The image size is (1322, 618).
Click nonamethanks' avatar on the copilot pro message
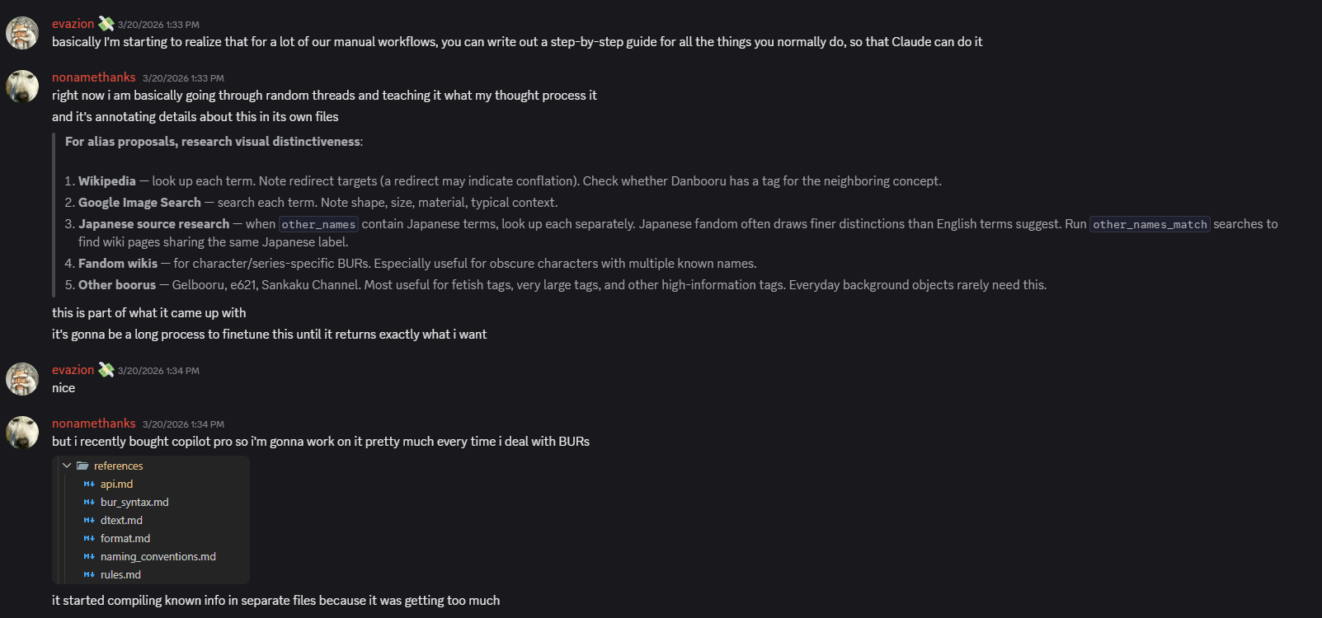(22, 433)
